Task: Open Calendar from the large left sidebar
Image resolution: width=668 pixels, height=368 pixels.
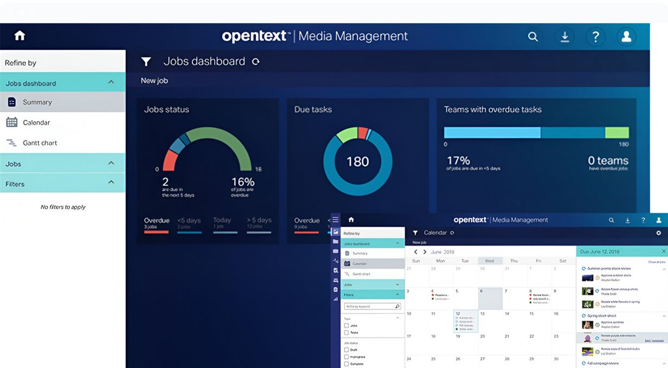Action: (x=36, y=122)
